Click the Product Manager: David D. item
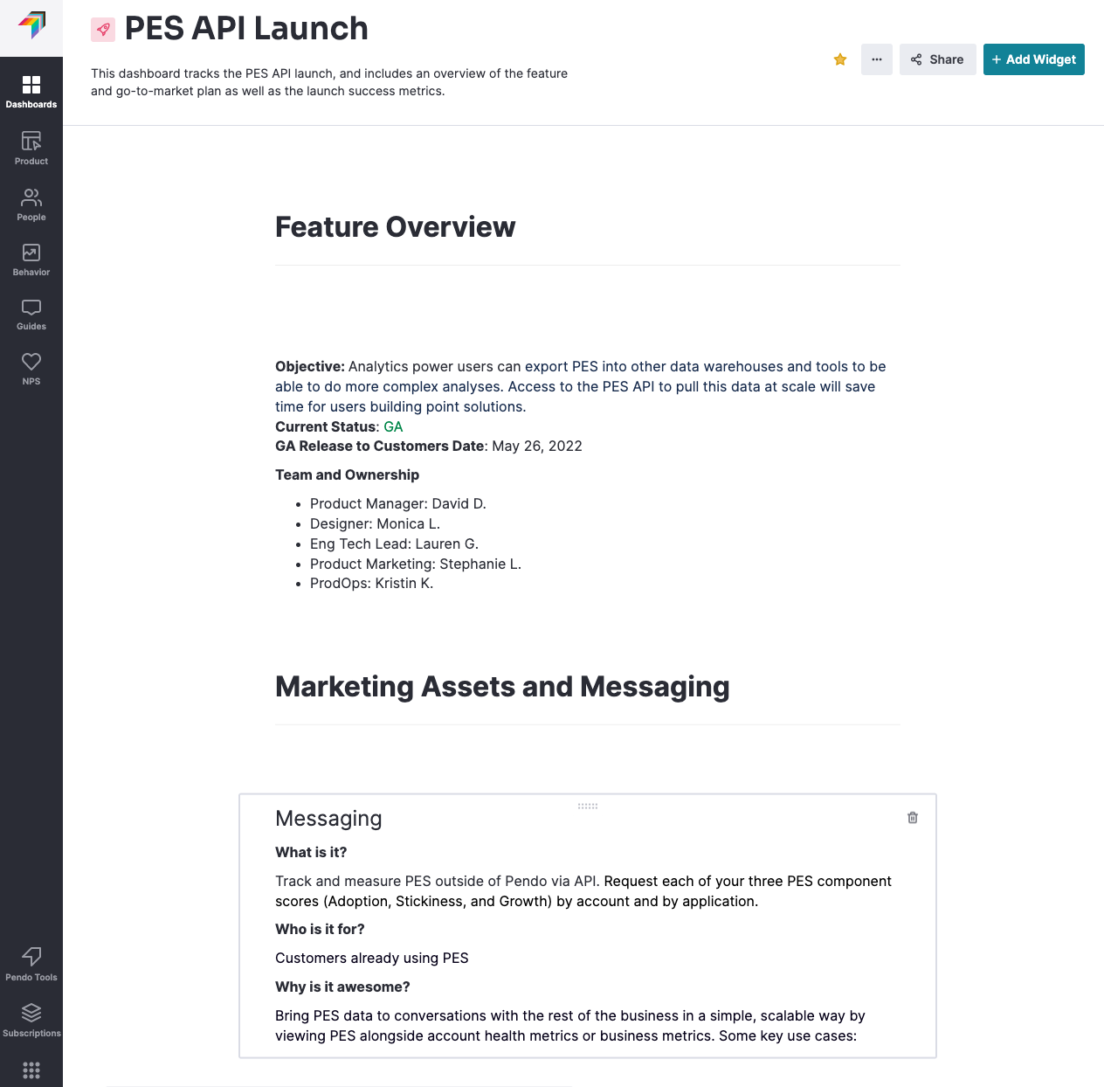The width and height of the screenshot is (1104, 1087). (398, 503)
